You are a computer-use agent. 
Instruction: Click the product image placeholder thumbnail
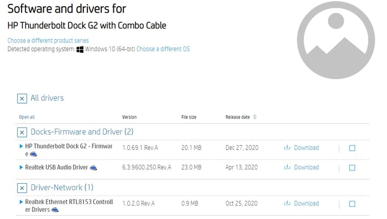[336, 40]
